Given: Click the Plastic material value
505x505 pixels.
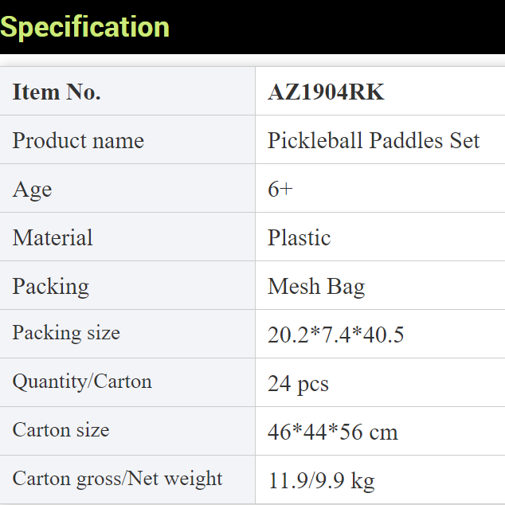Looking at the screenshot, I should tap(299, 238).
